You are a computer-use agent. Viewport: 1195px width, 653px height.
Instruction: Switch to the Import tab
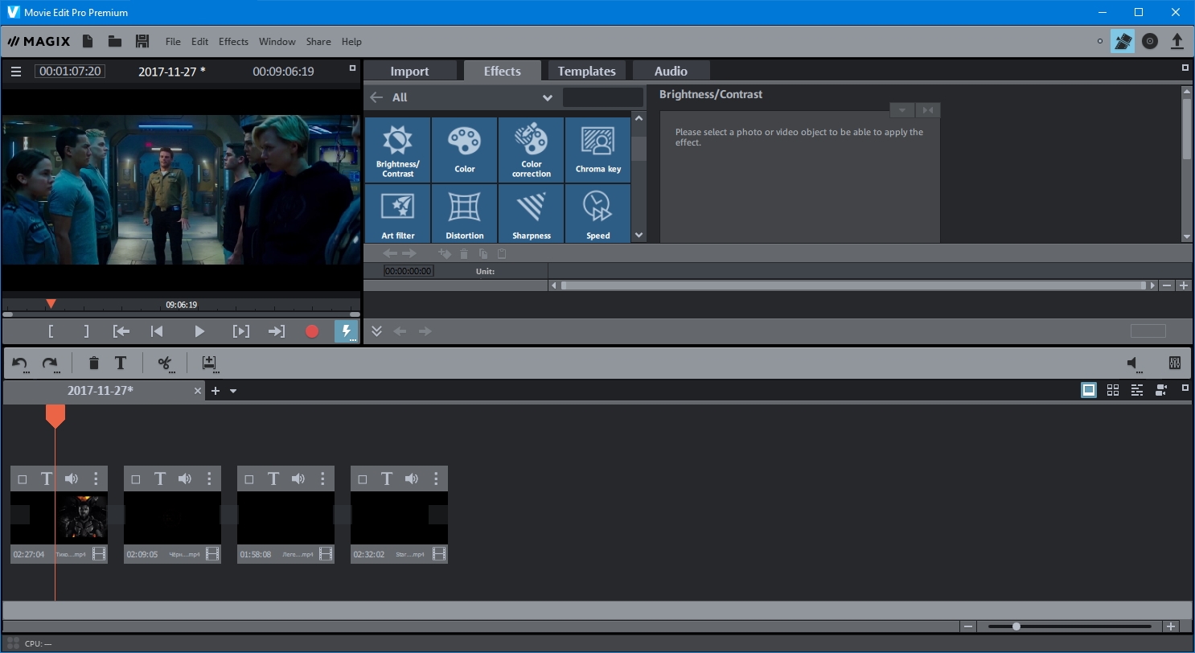pyautogui.click(x=410, y=71)
